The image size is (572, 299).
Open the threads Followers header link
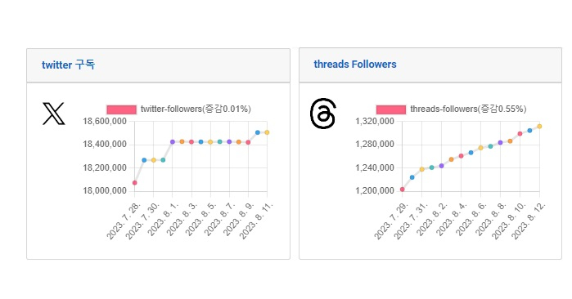click(355, 65)
